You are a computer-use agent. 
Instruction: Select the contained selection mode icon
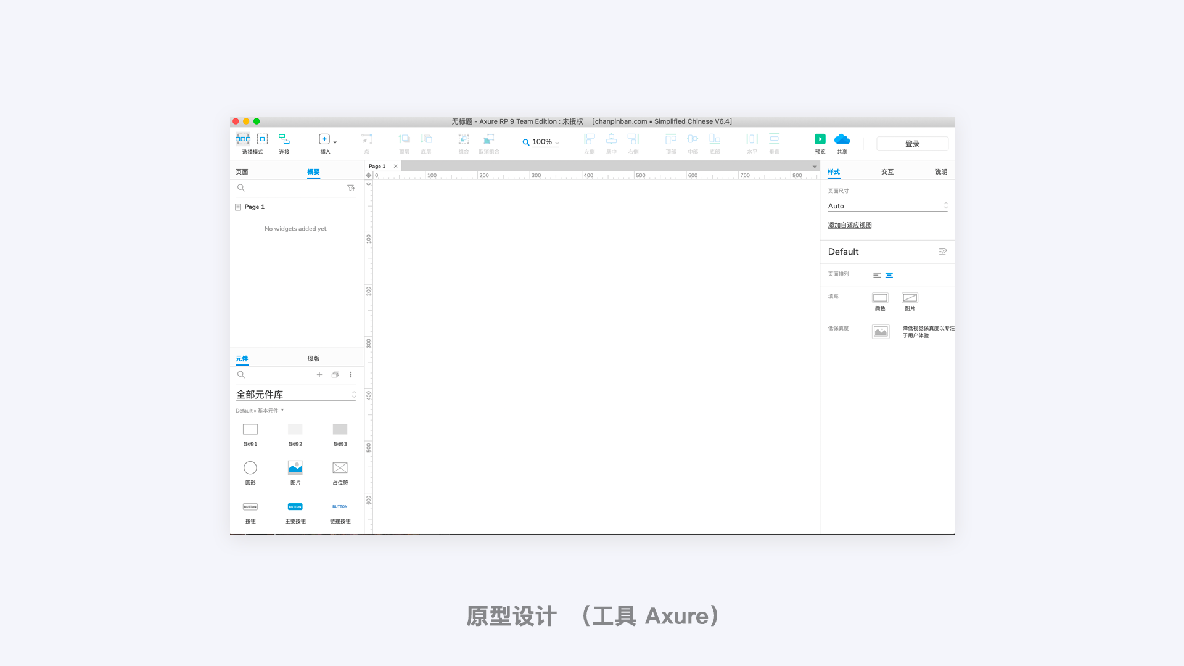(263, 139)
